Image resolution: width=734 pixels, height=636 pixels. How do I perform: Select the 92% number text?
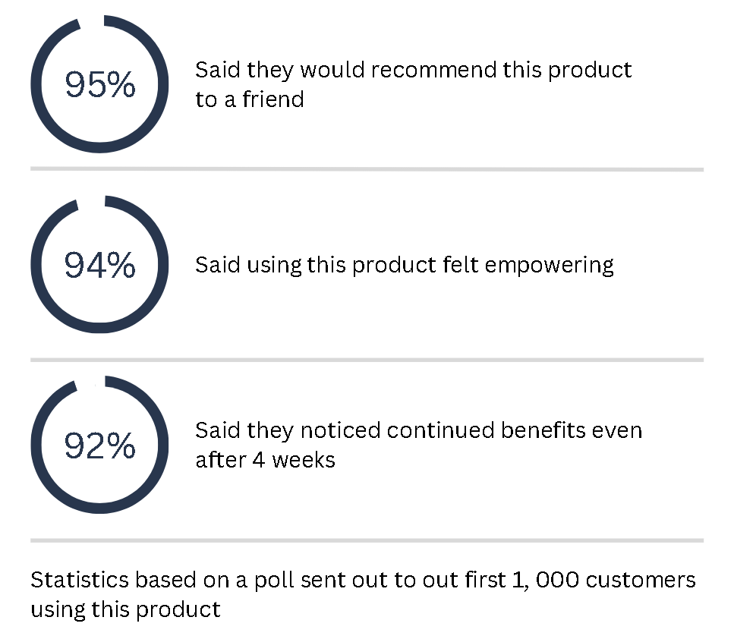[99, 445]
